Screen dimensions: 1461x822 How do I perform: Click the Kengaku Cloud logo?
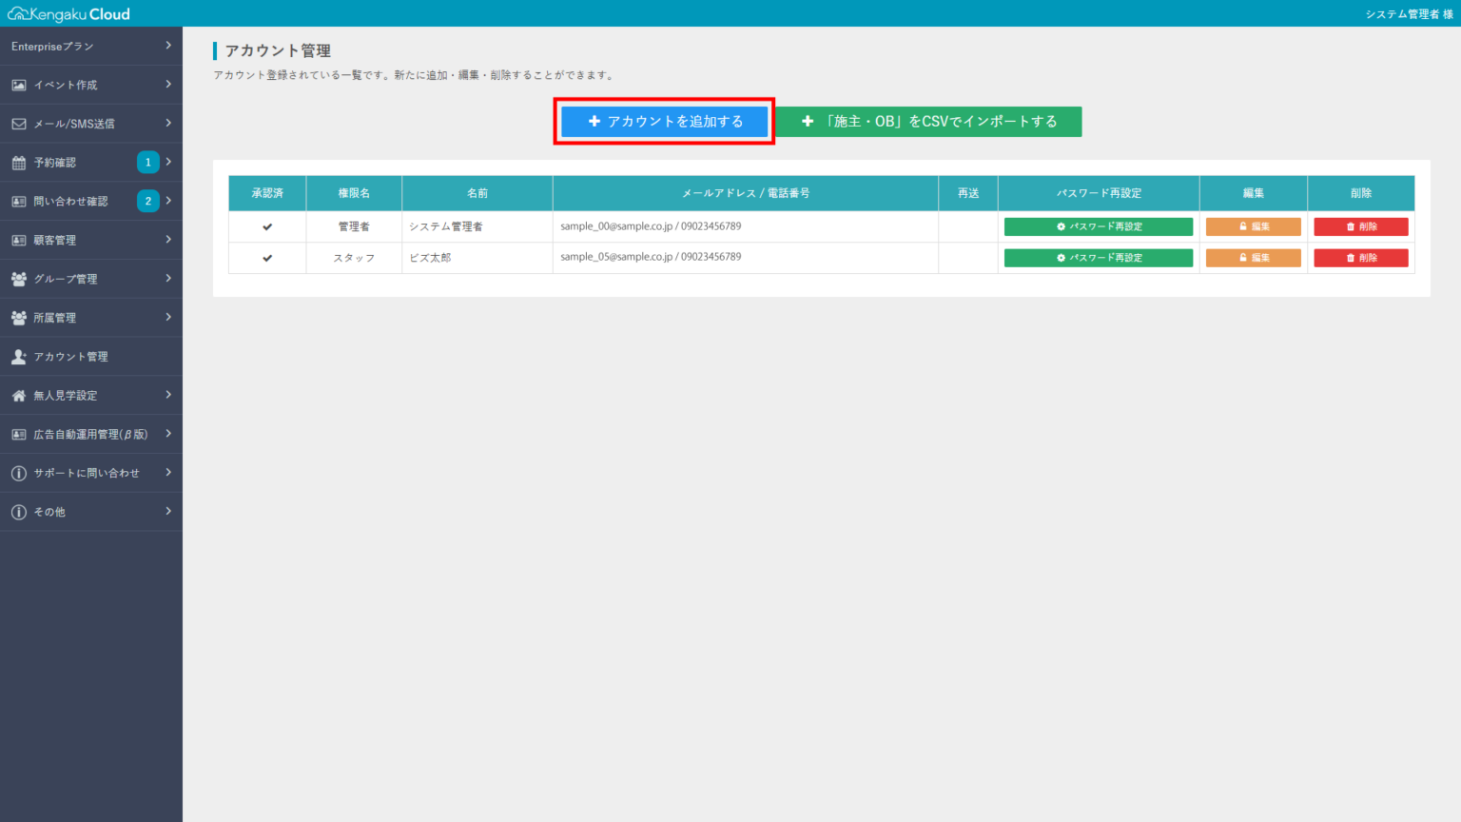[x=68, y=13]
